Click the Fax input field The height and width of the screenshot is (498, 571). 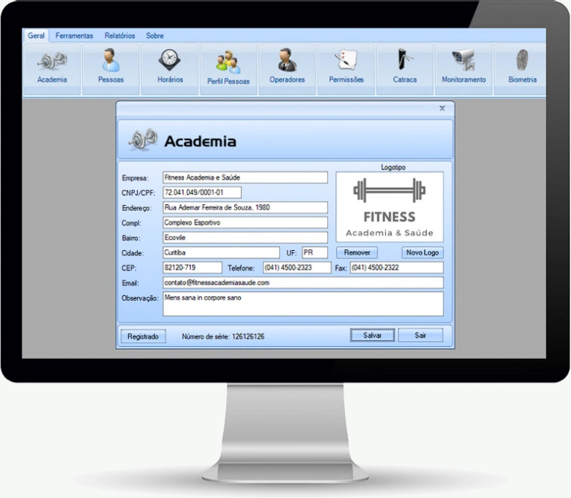pyautogui.click(x=397, y=267)
